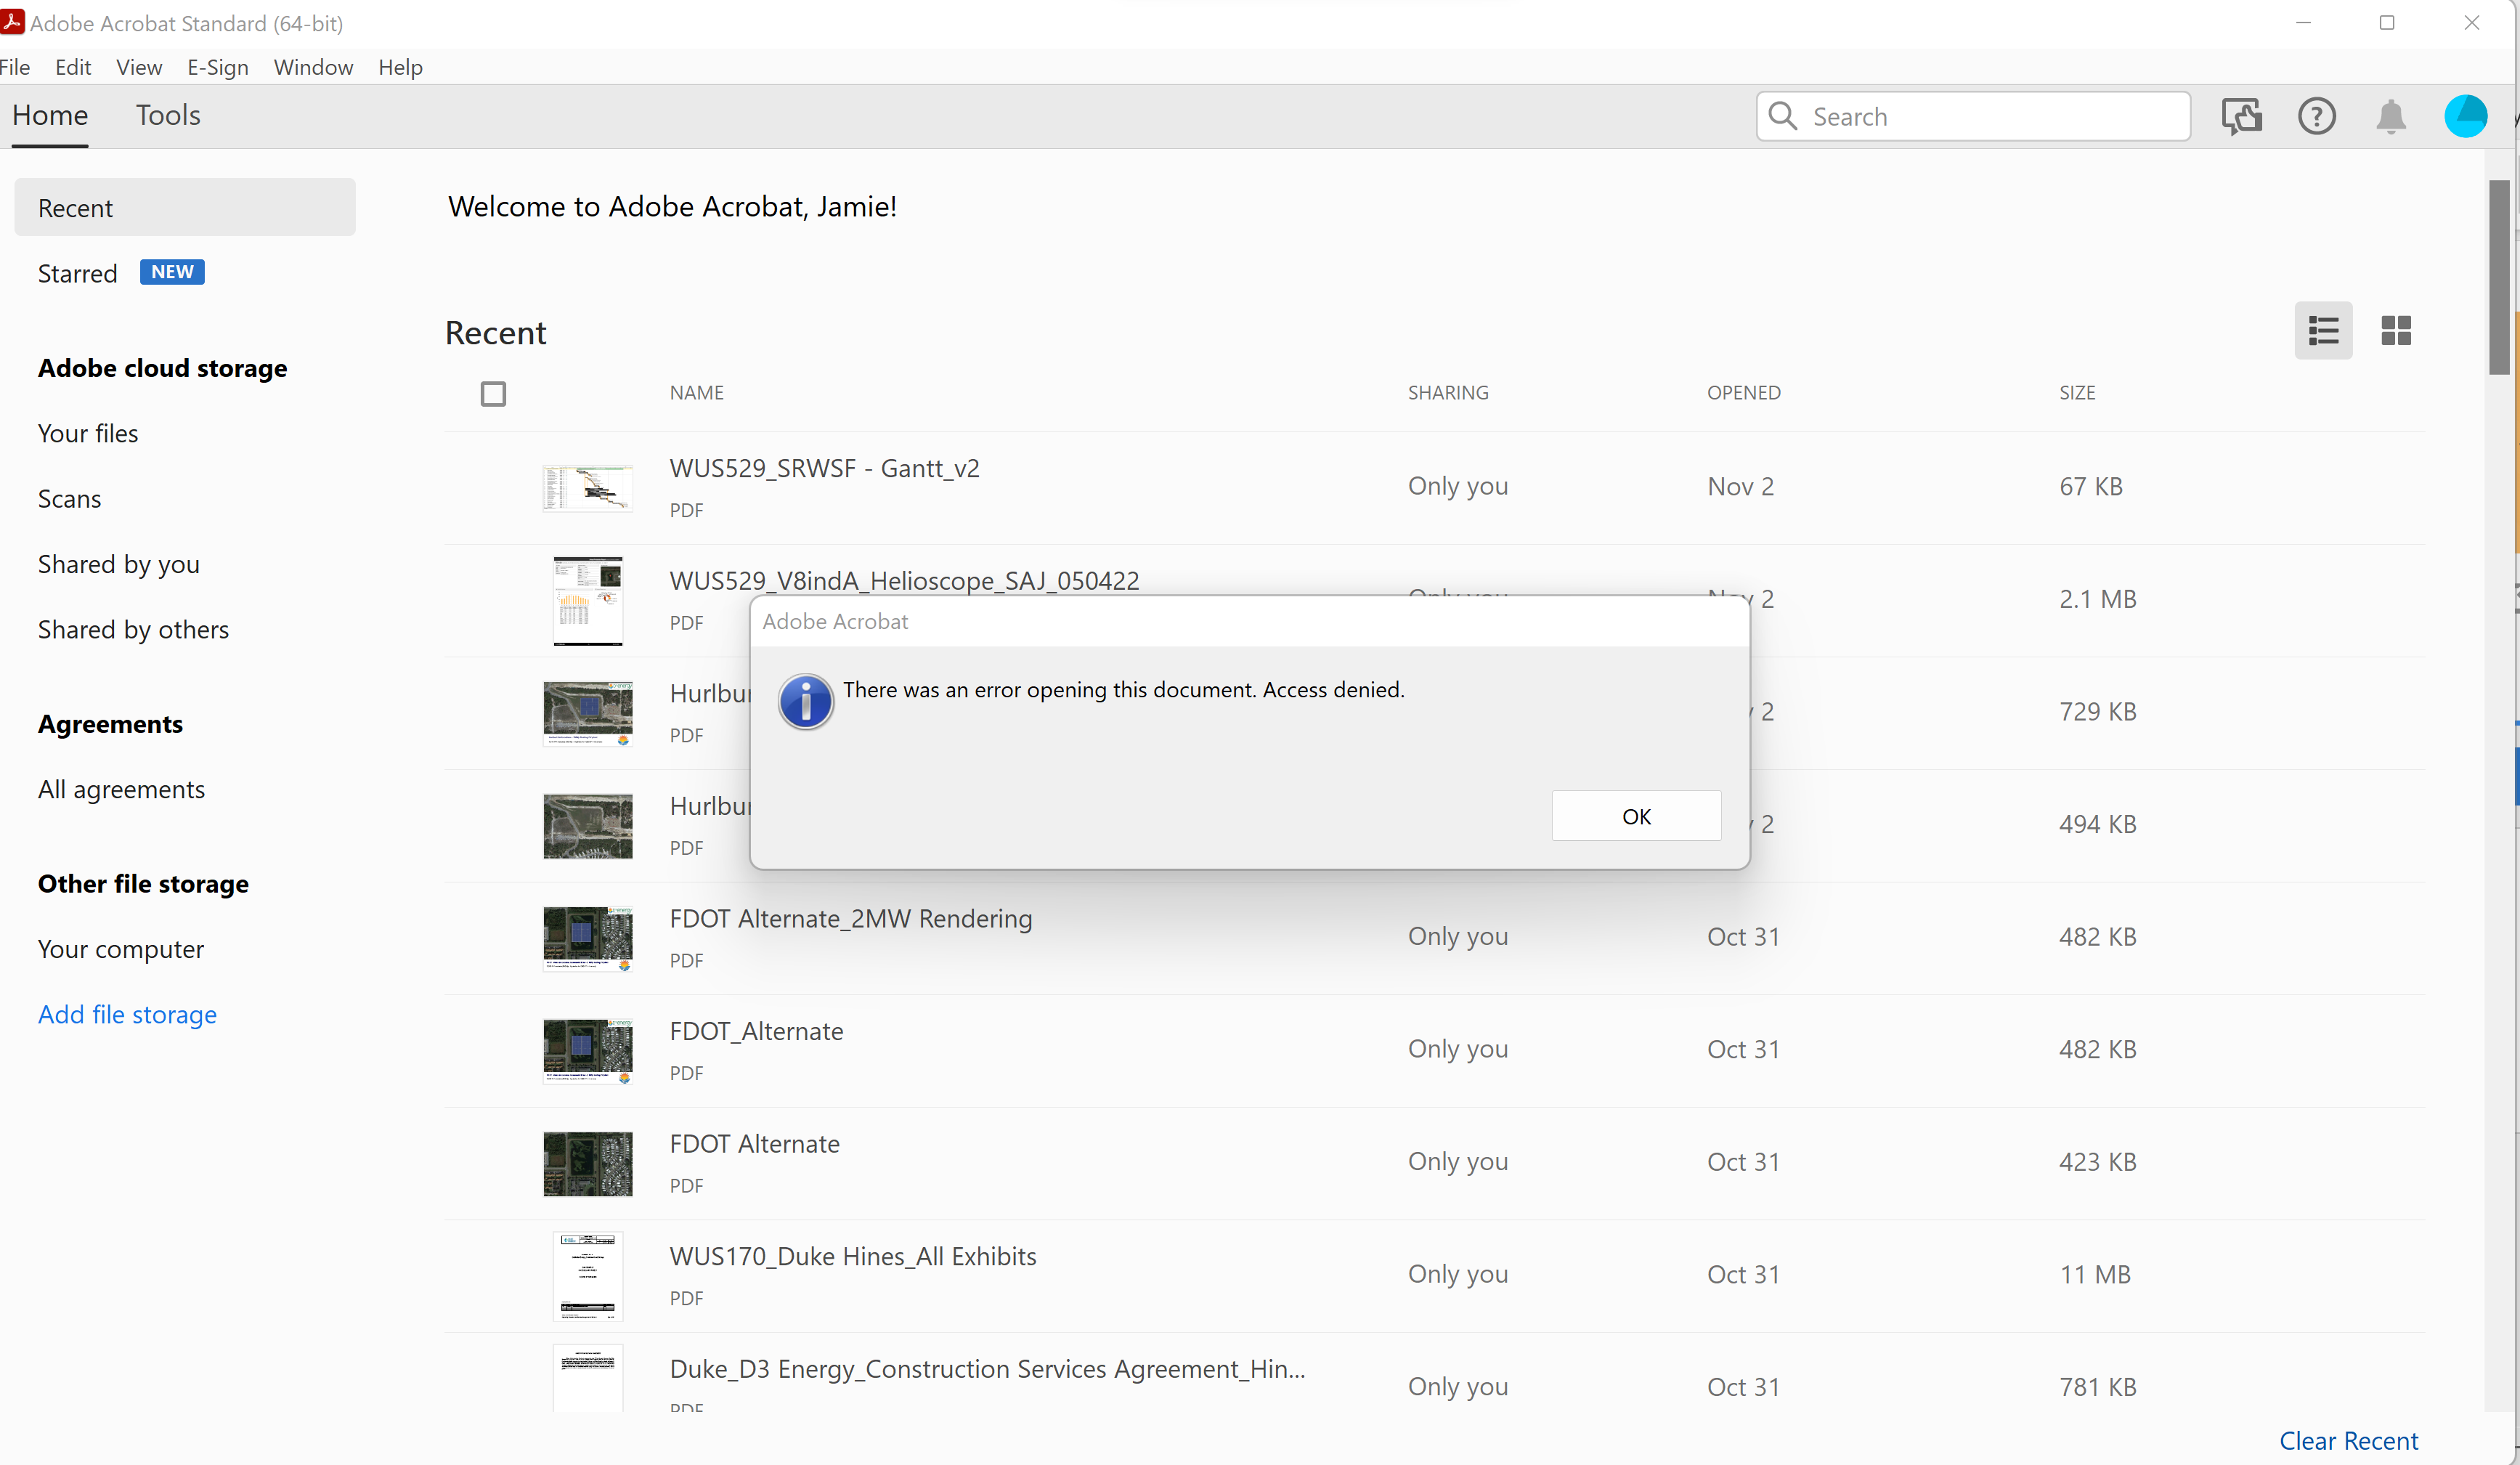Open the user profile avatar
Screen dimensions: 2520x1465
point(2465,117)
